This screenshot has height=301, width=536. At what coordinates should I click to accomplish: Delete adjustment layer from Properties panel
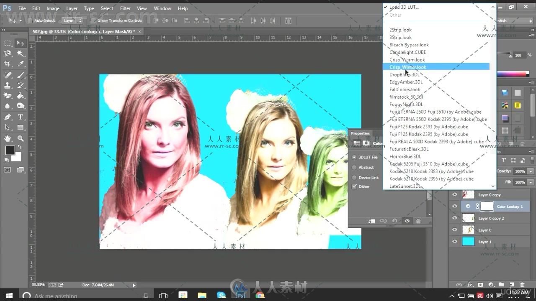click(x=418, y=221)
